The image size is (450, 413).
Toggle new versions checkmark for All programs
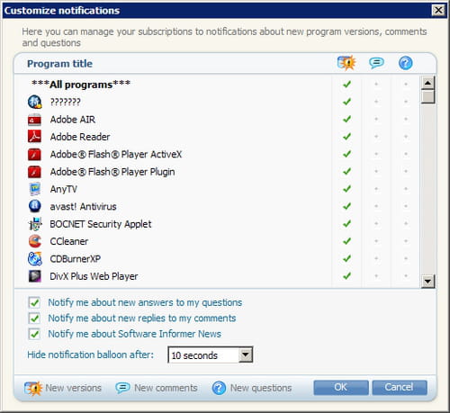pyautogui.click(x=346, y=85)
